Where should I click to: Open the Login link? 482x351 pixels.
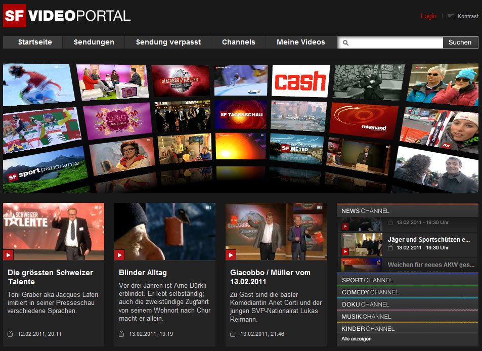point(428,16)
